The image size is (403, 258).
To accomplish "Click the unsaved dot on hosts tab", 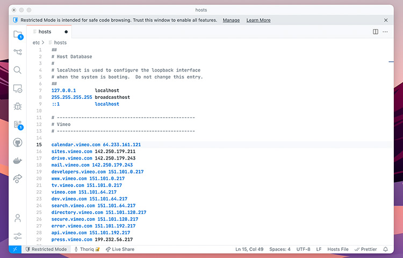I will [66, 32].
